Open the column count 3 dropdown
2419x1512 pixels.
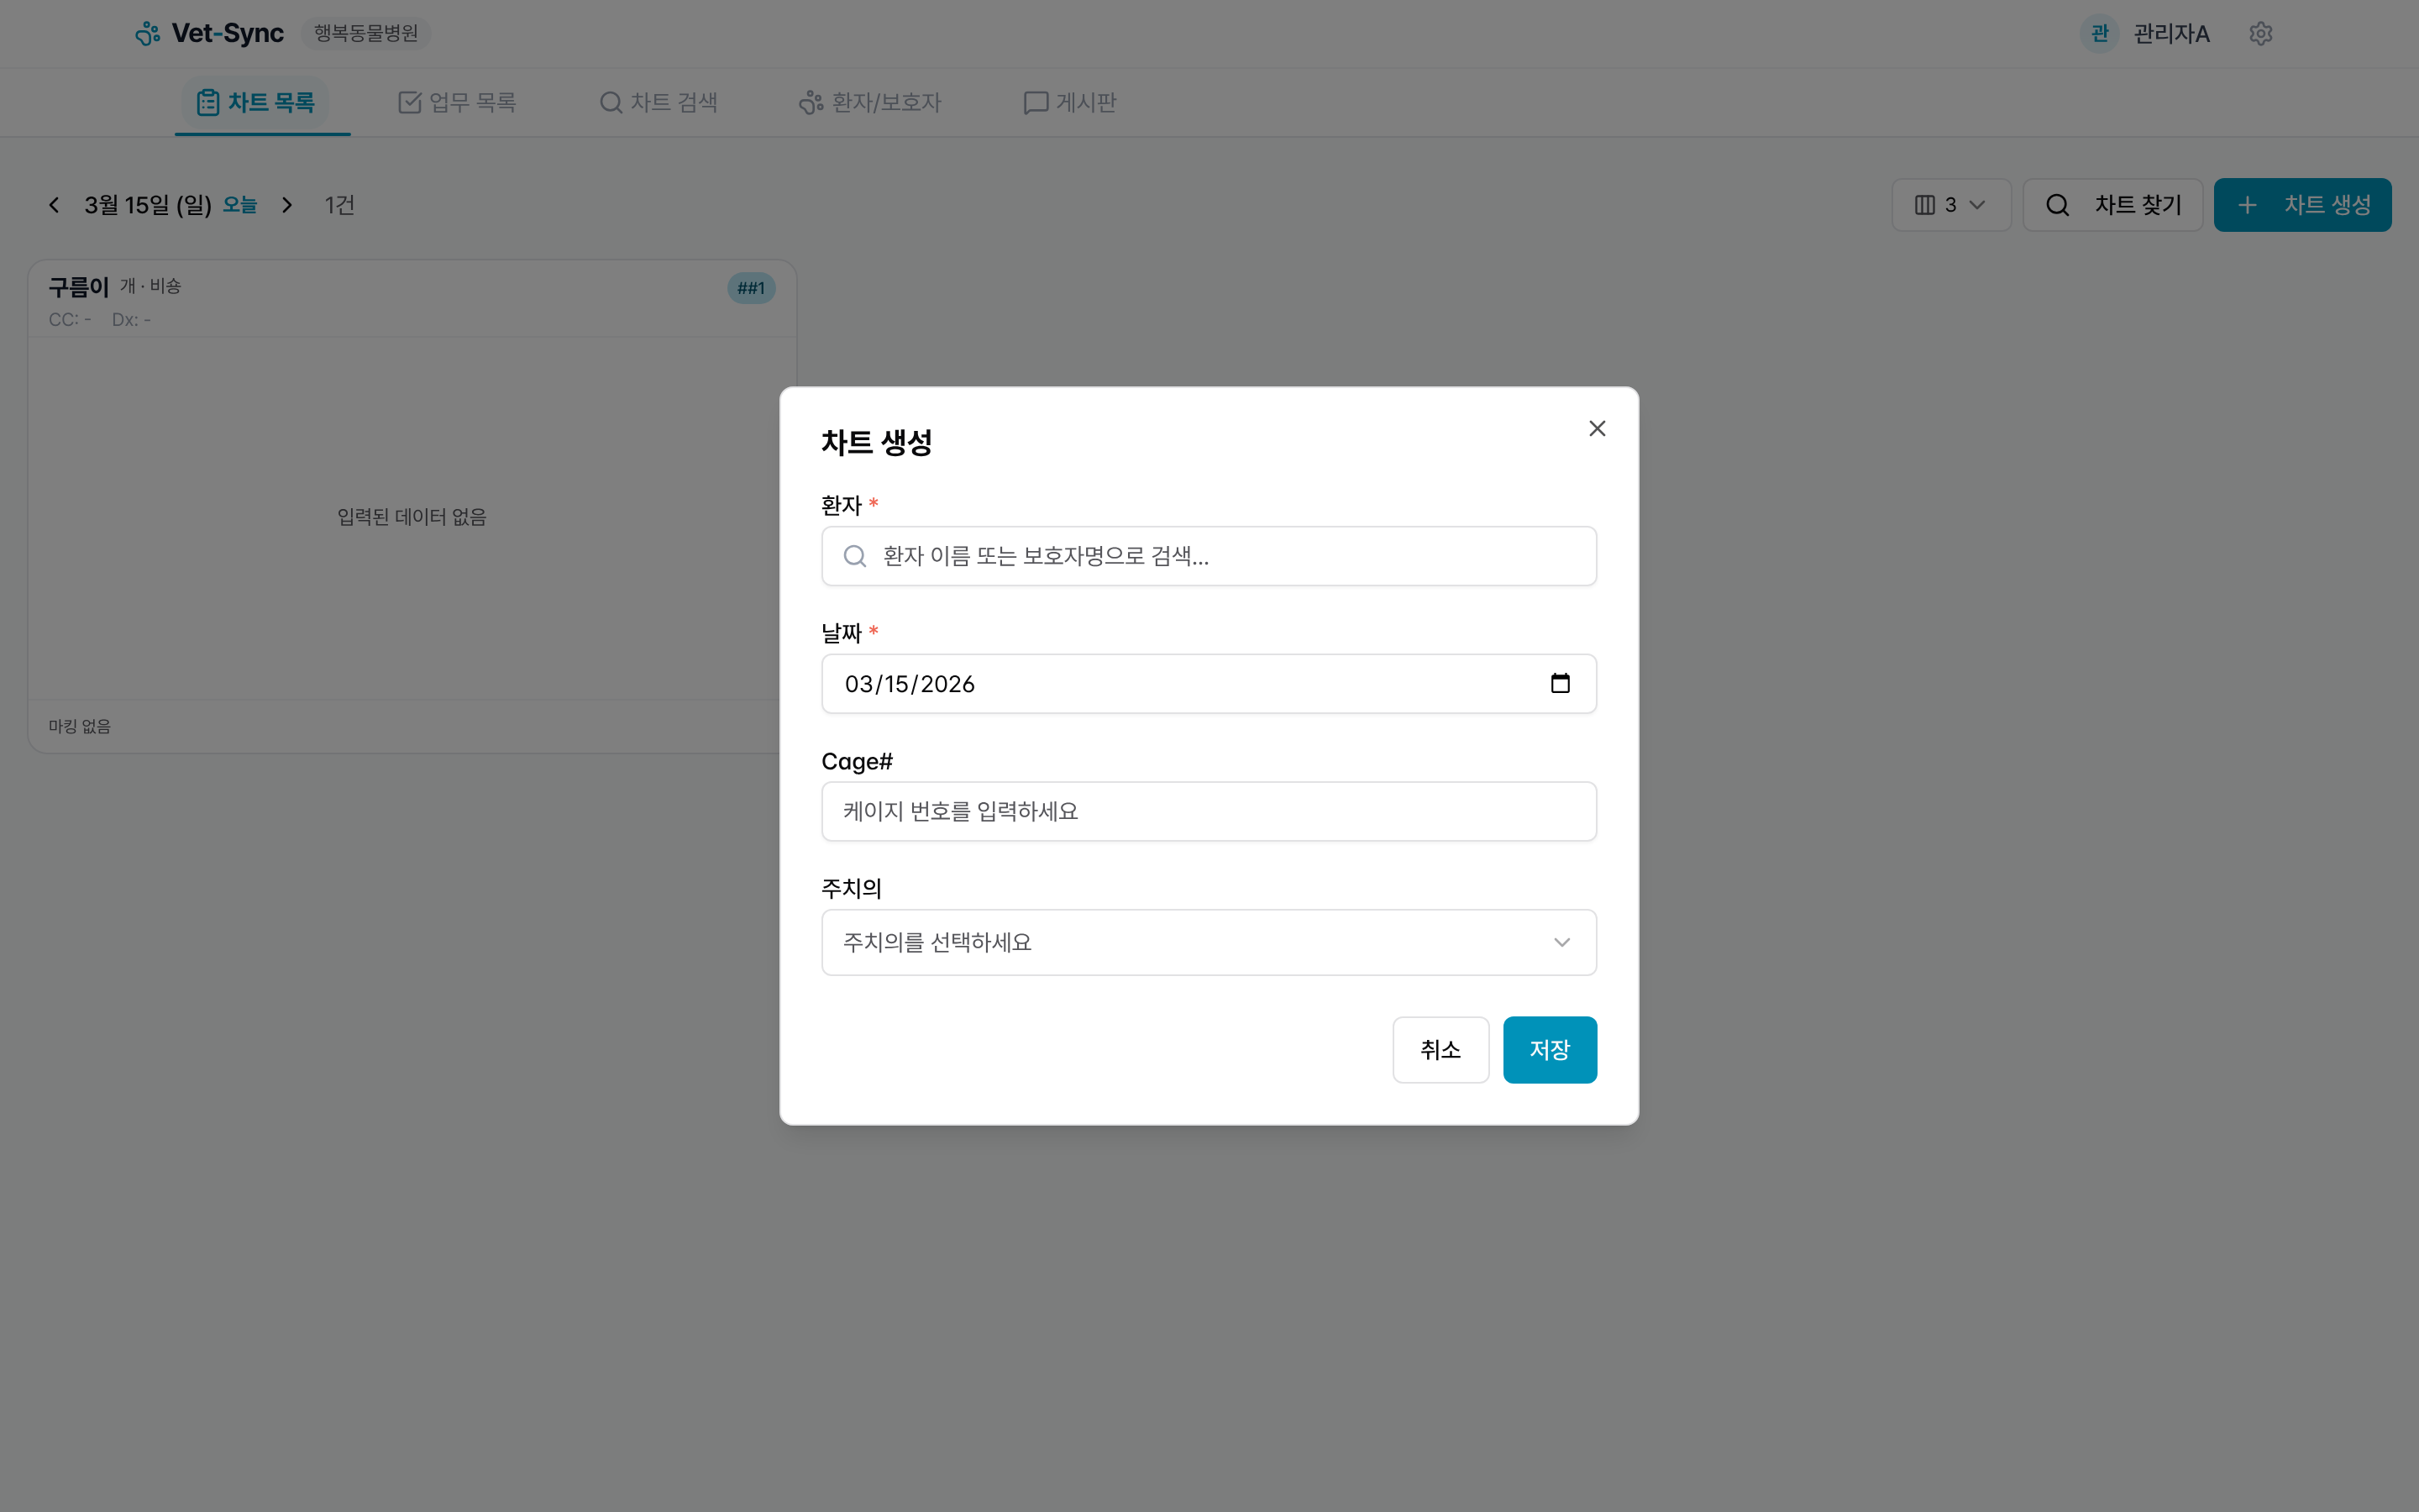1949,205
